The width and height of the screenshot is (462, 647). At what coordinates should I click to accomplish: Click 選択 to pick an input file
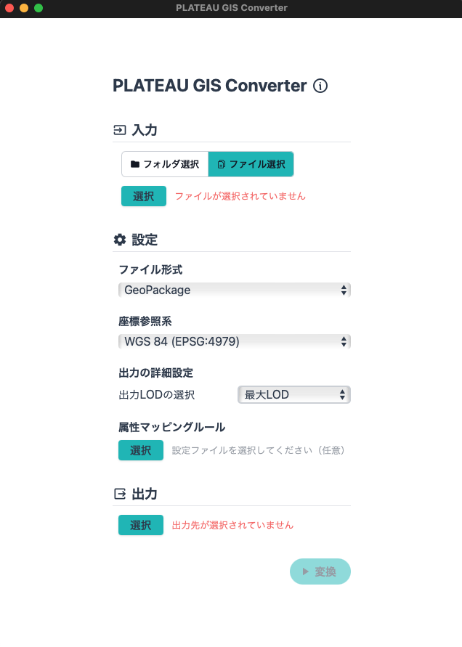click(143, 196)
